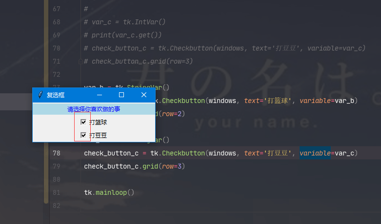The height and width of the screenshot is (224, 381).
Task: Minimize the 复选框 window
Action: (100, 95)
